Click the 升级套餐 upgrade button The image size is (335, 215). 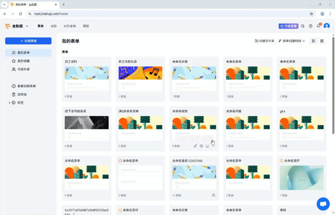coord(288,26)
